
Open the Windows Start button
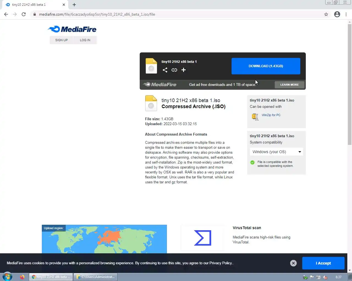(7, 277)
